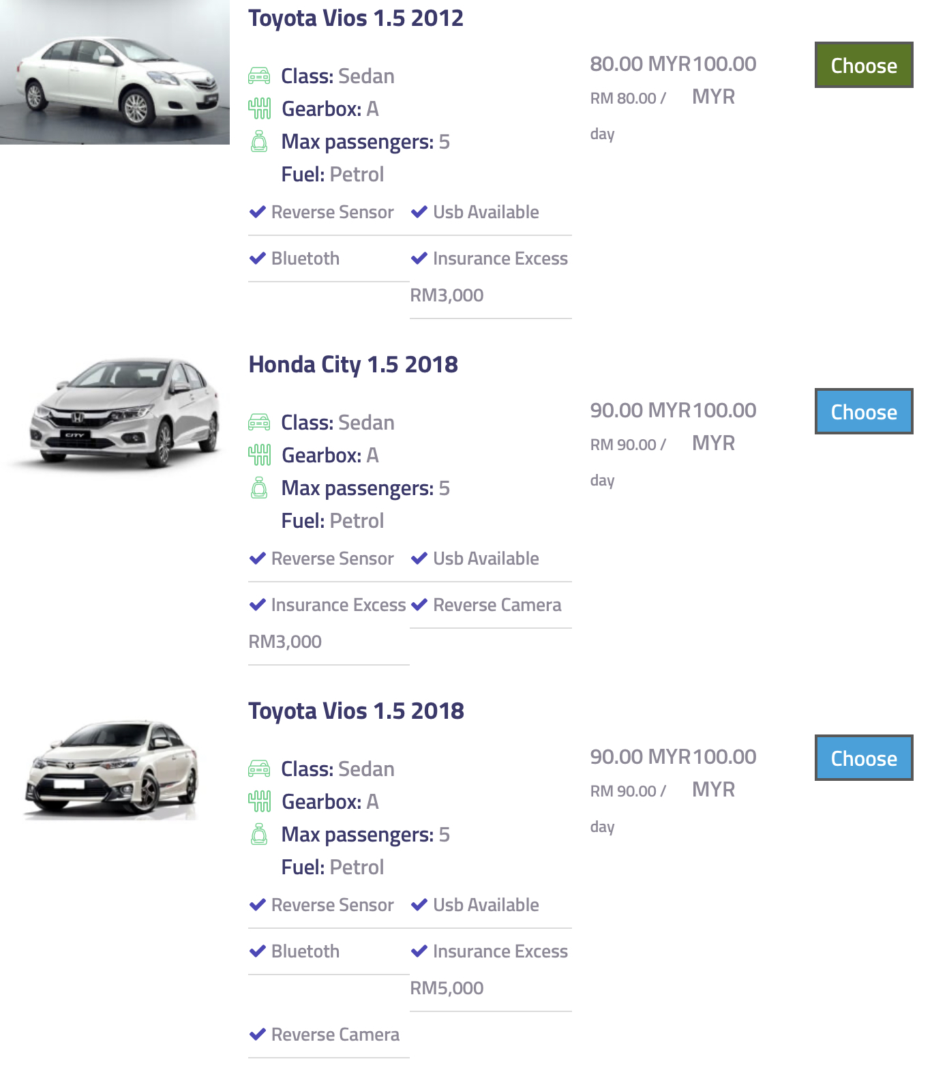Click the white Toyota Vios 2012 photo
Image resolution: width=932 pixels, height=1070 pixels.
pos(115,72)
